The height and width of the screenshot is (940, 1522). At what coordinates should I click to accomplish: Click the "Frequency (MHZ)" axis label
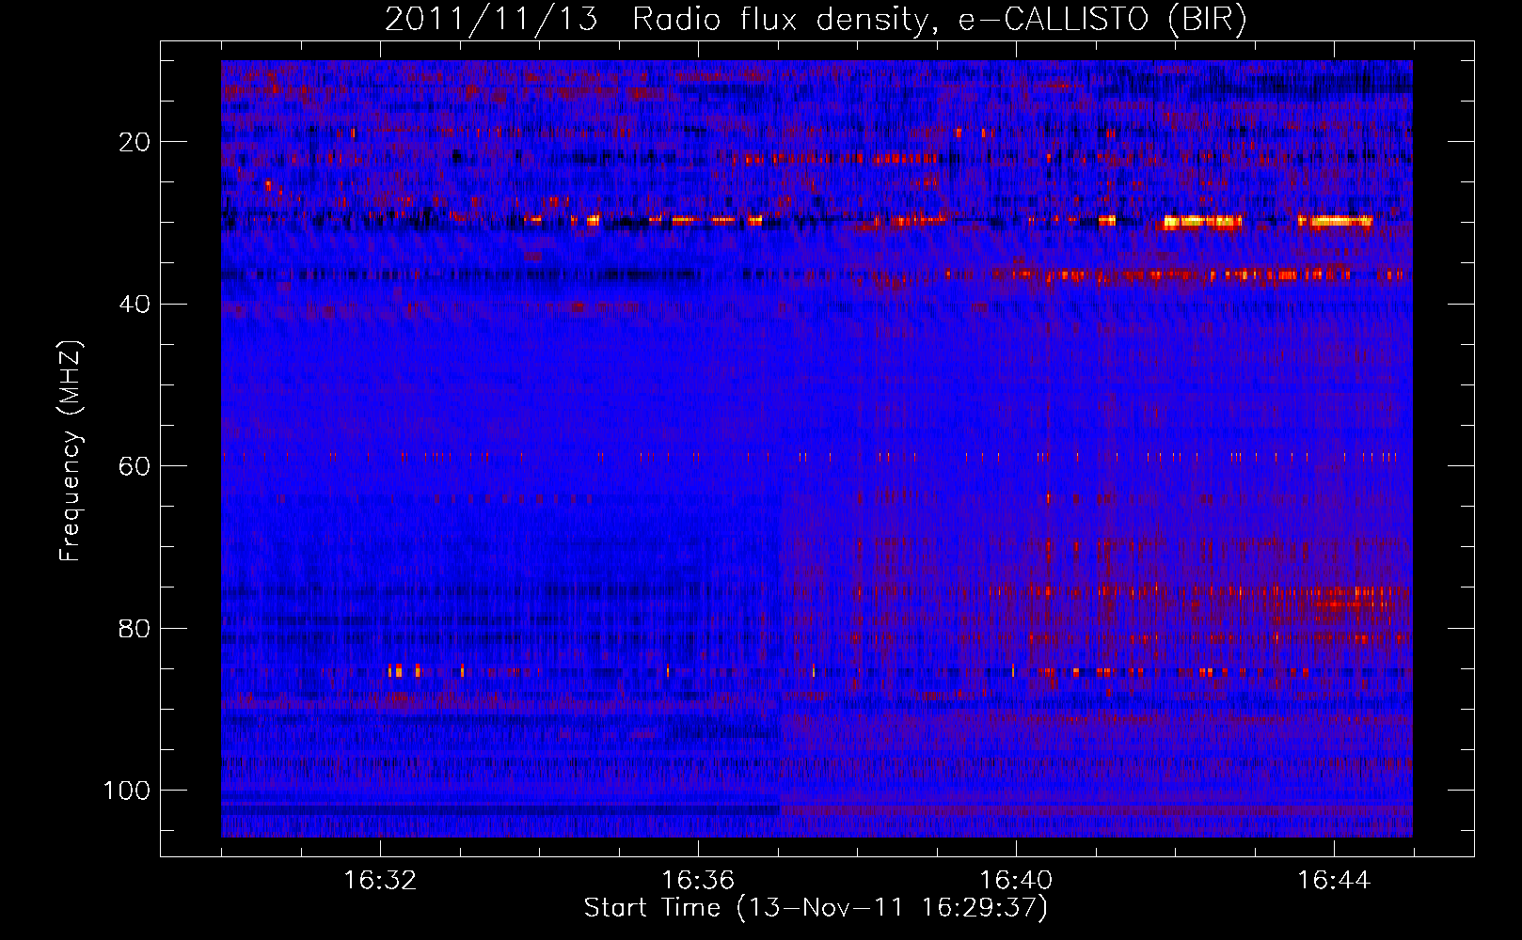coord(71,451)
